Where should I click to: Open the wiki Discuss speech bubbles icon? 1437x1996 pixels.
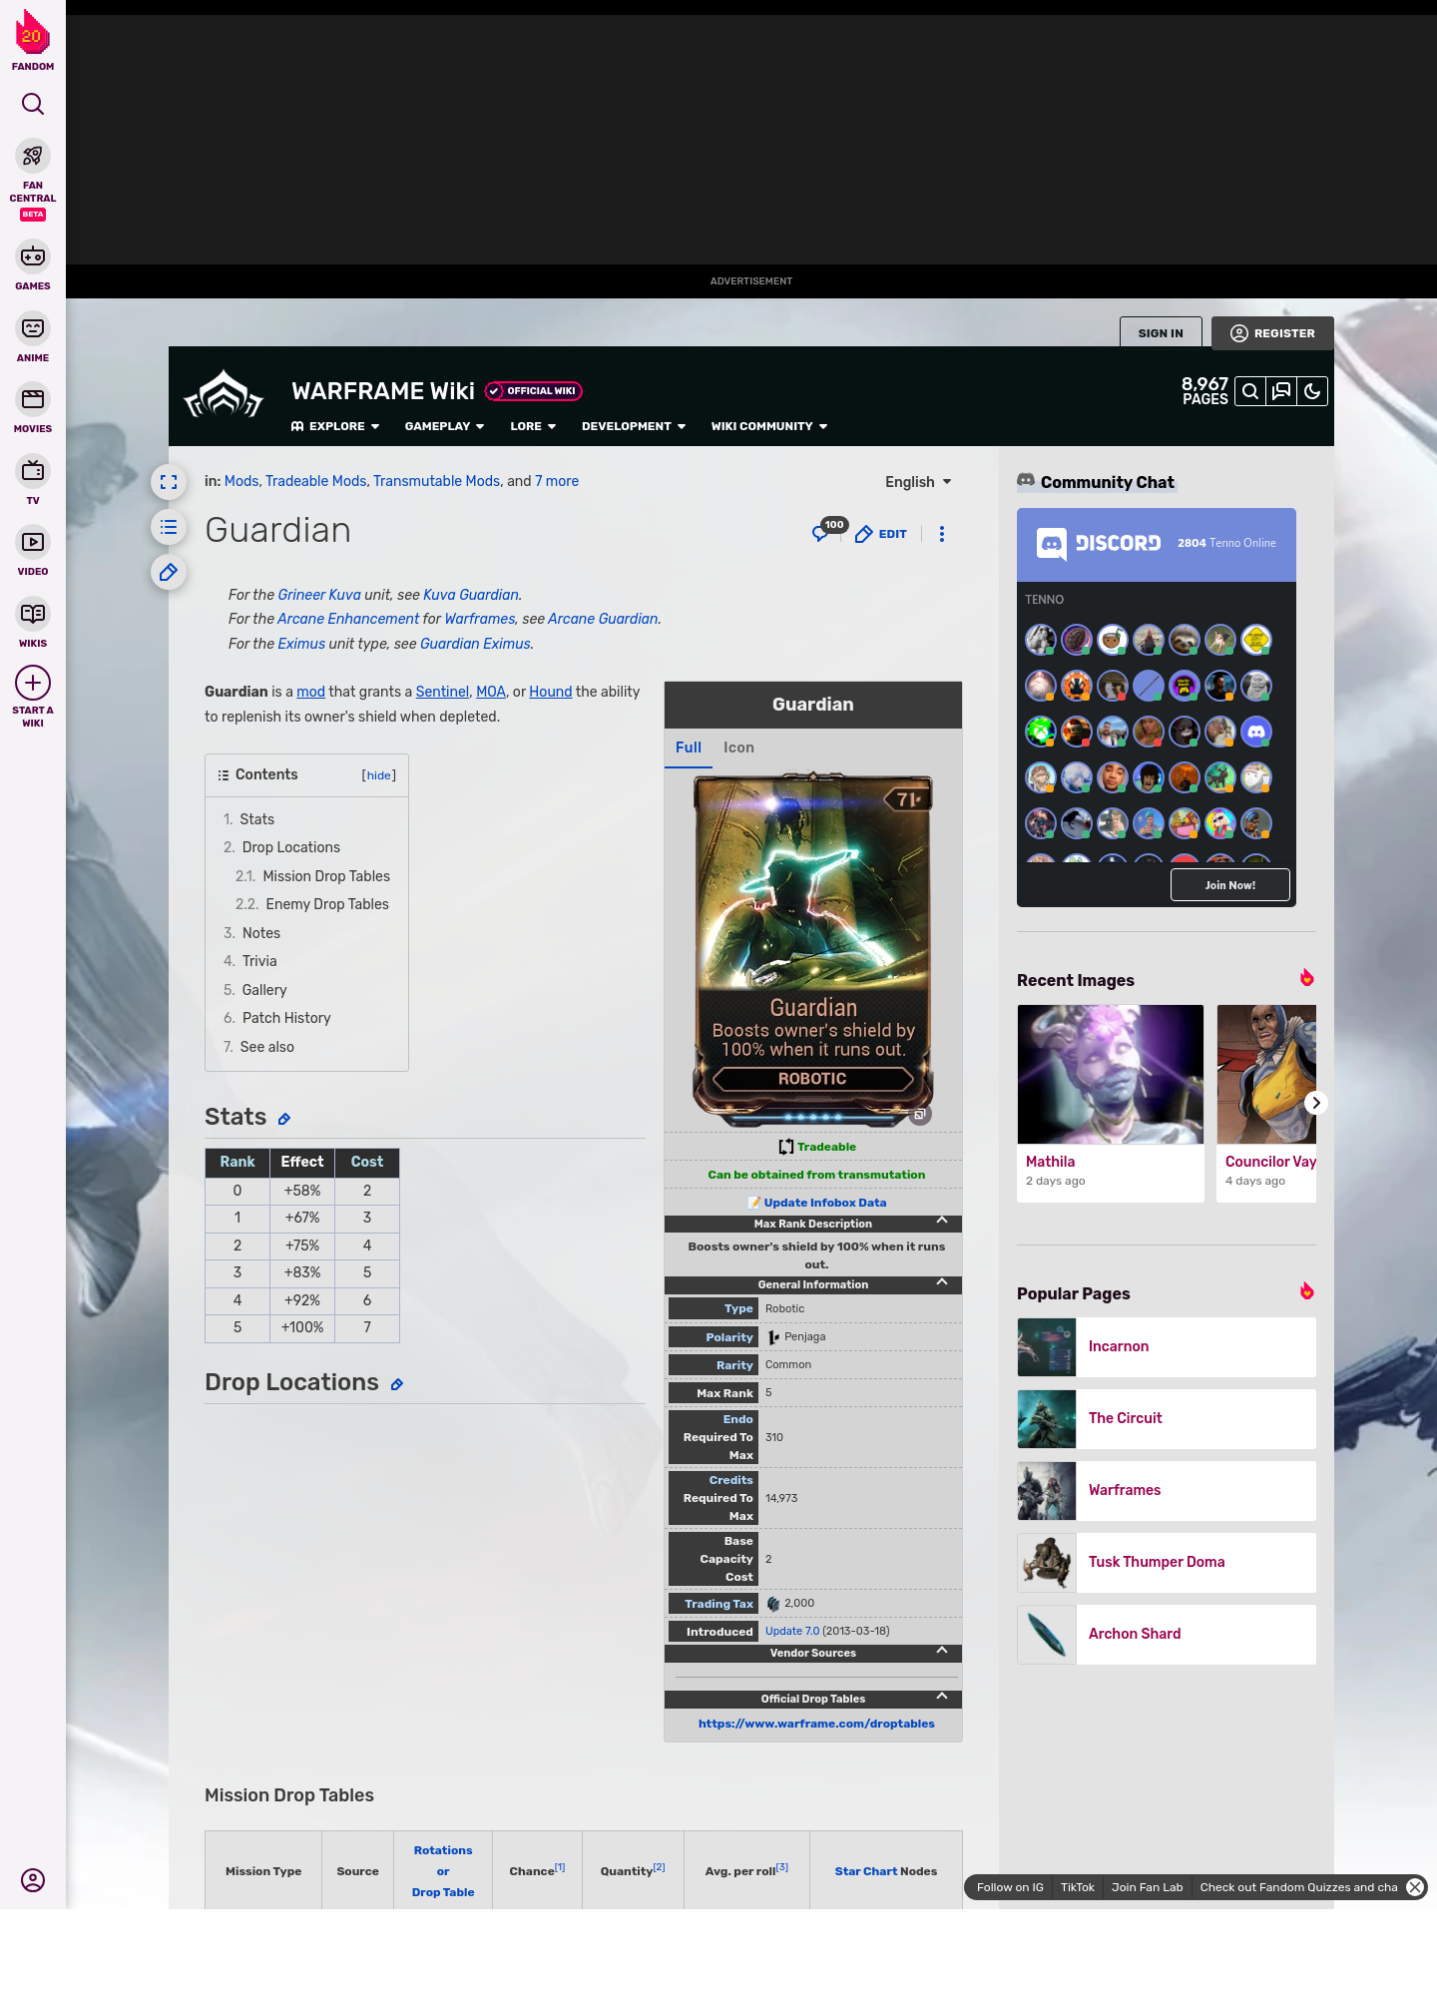tap(1281, 391)
